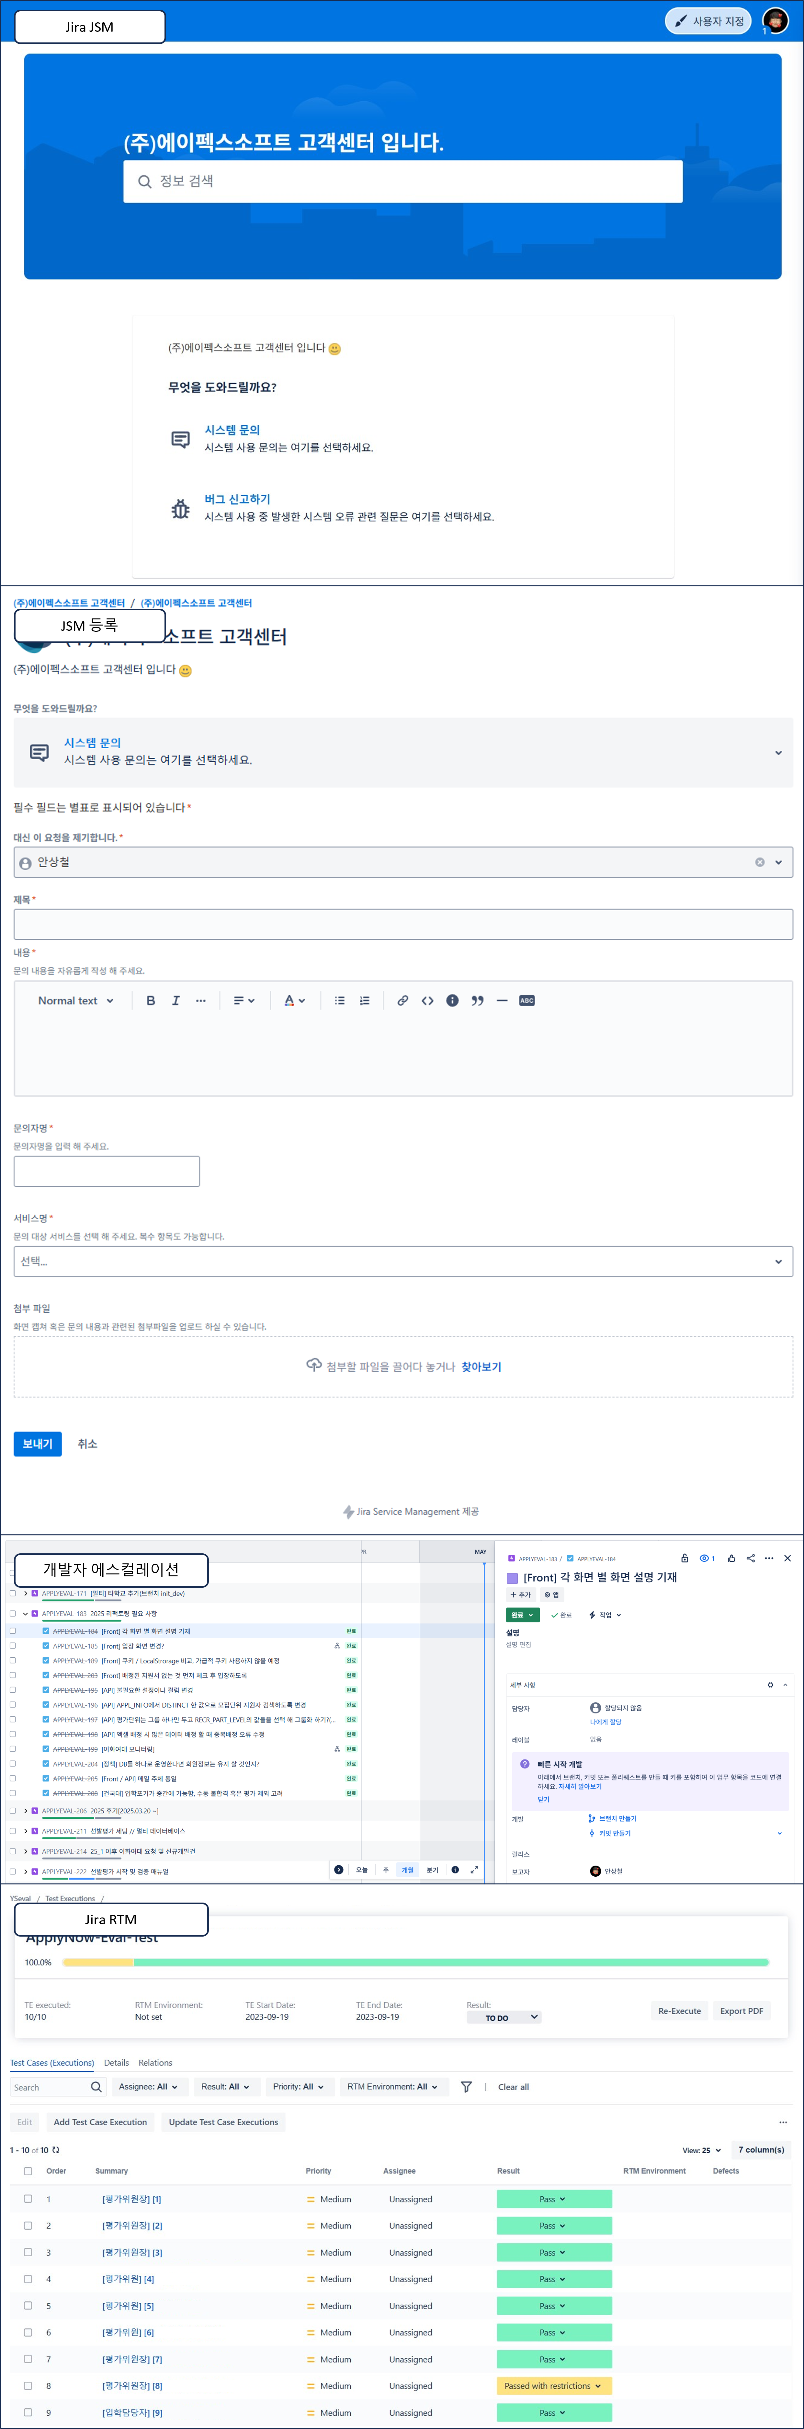This screenshot has height=2429, width=804.
Task: Clear the 안상철 requester selection
Action: pyautogui.click(x=760, y=862)
